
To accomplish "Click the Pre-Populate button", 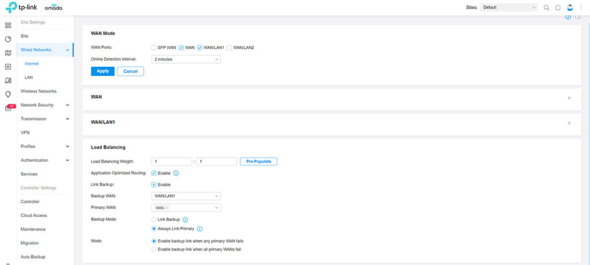I will click(x=259, y=162).
